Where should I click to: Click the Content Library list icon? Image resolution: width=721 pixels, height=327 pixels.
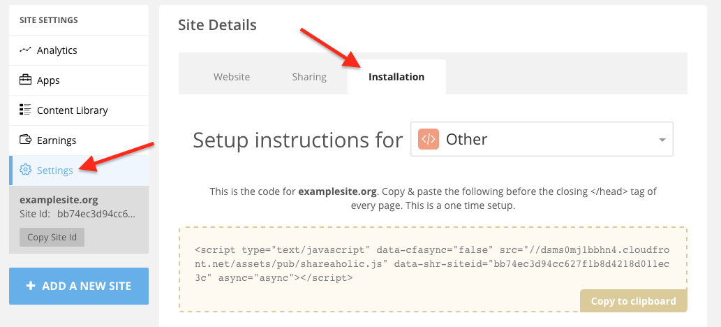(25, 110)
